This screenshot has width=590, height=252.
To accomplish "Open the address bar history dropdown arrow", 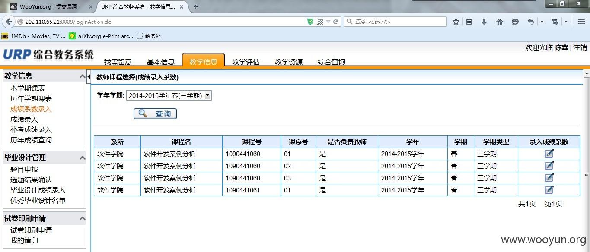I will [328, 22].
